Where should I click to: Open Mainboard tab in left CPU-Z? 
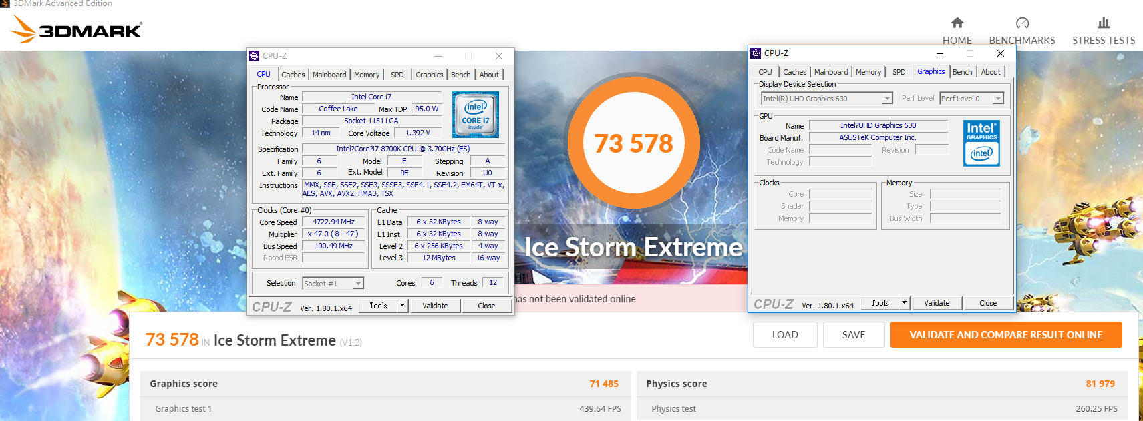coord(329,75)
